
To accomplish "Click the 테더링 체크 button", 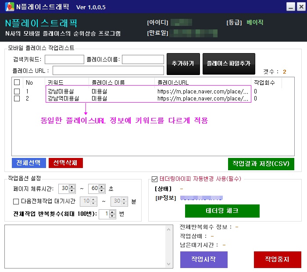I will click(222, 211).
